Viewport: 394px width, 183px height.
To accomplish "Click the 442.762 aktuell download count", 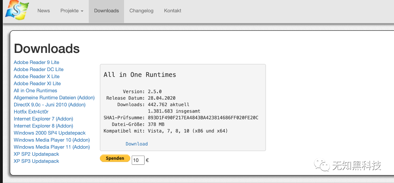I will 169,105.
